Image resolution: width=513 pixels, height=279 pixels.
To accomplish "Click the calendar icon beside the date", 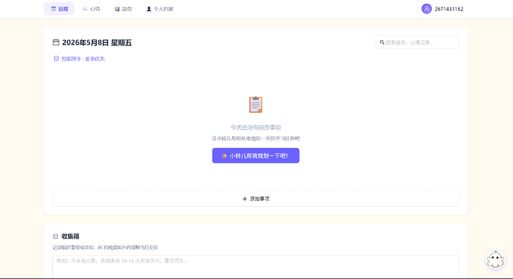I will pos(56,42).
